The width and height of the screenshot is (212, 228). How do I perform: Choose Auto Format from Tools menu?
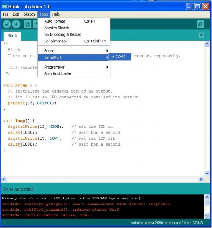click(x=74, y=21)
